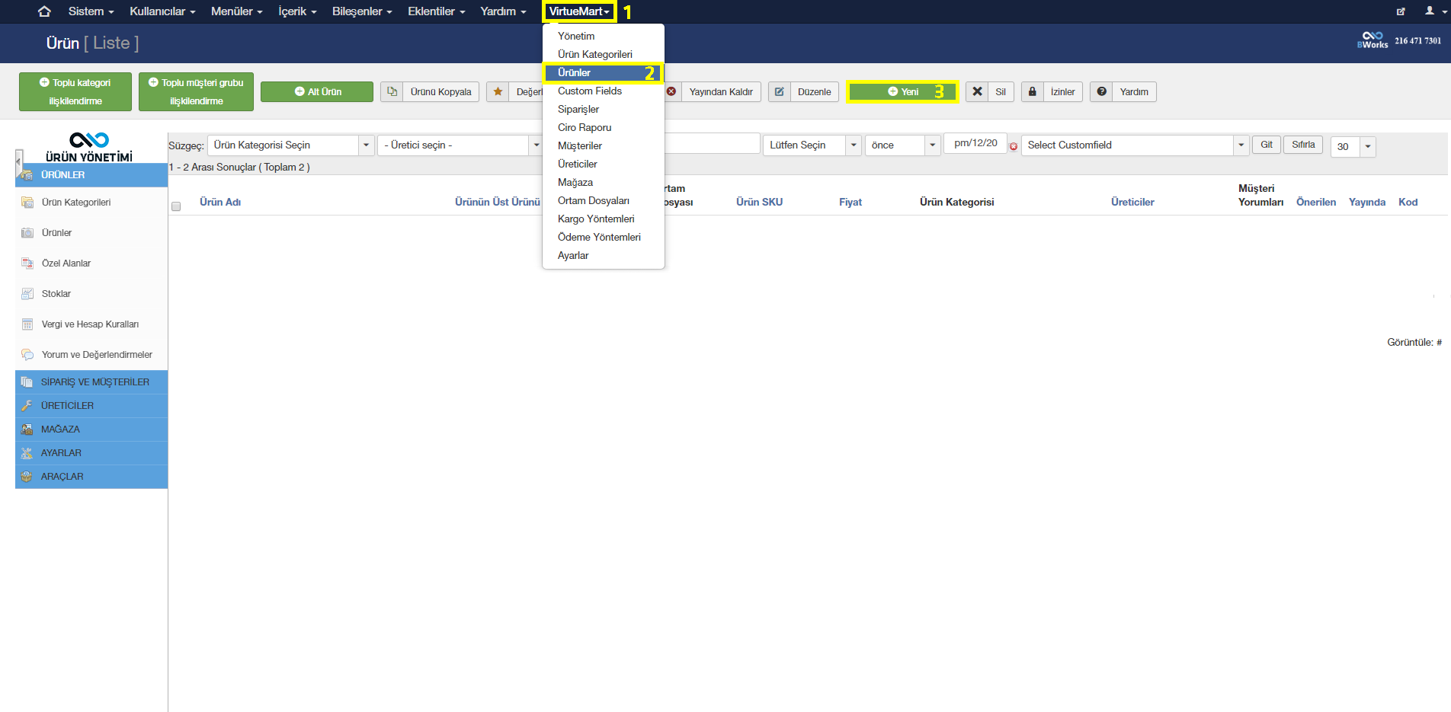Click the Sil delete X icon
The image size is (1451, 712).
977,91
